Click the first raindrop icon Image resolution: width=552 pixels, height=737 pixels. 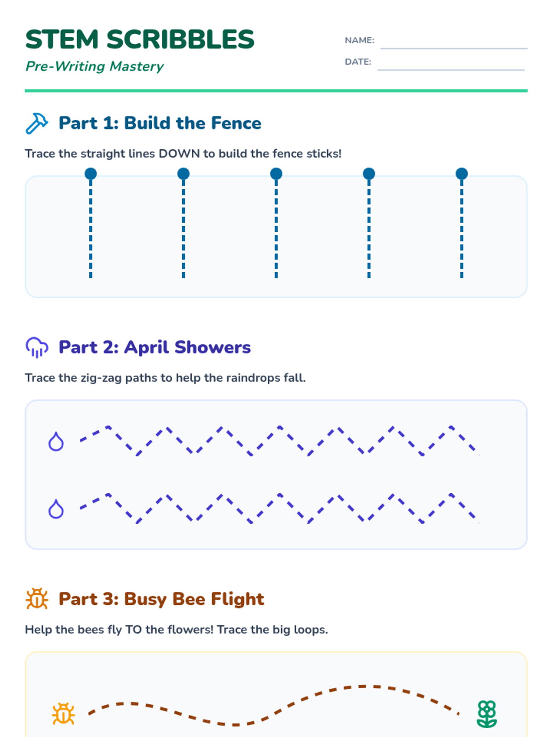(x=56, y=441)
